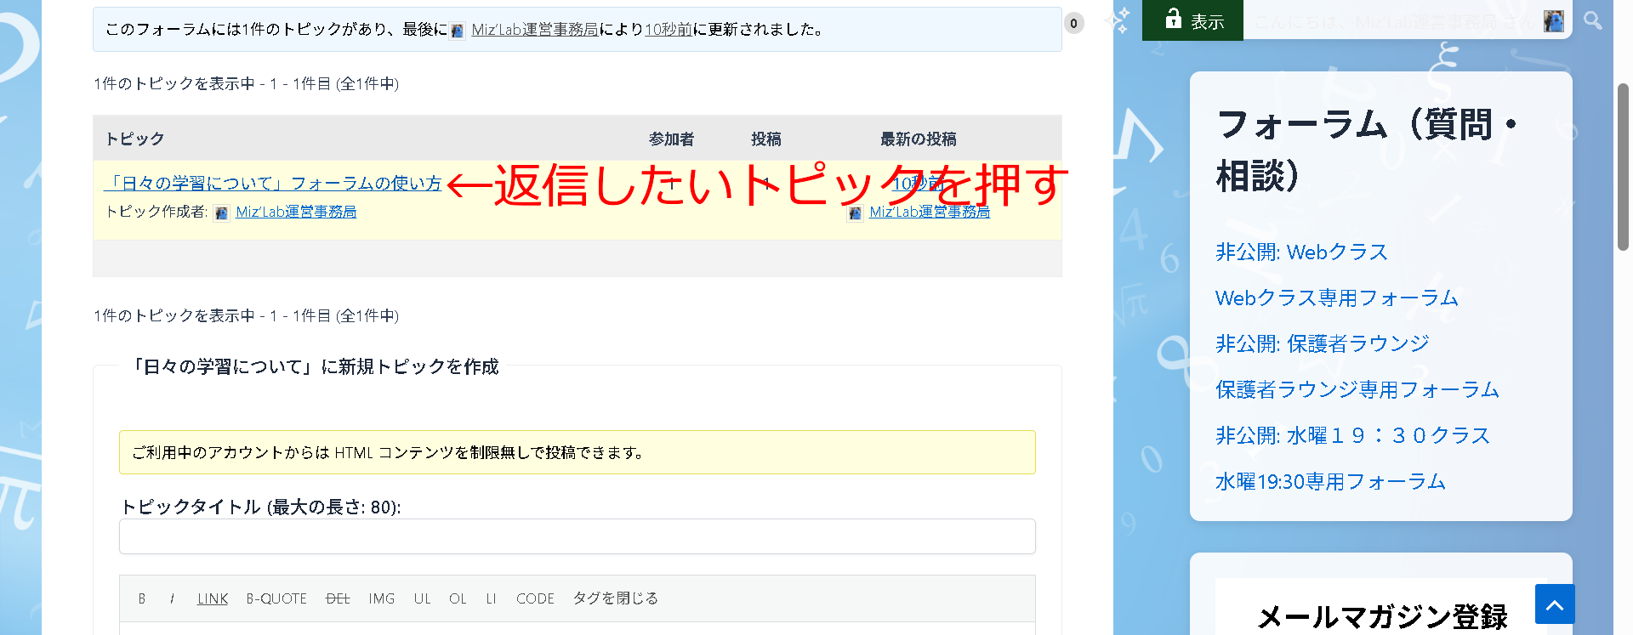Click topic author's avatar icon
The width and height of the screenshot is (1633, 635).
pos(221,213)
